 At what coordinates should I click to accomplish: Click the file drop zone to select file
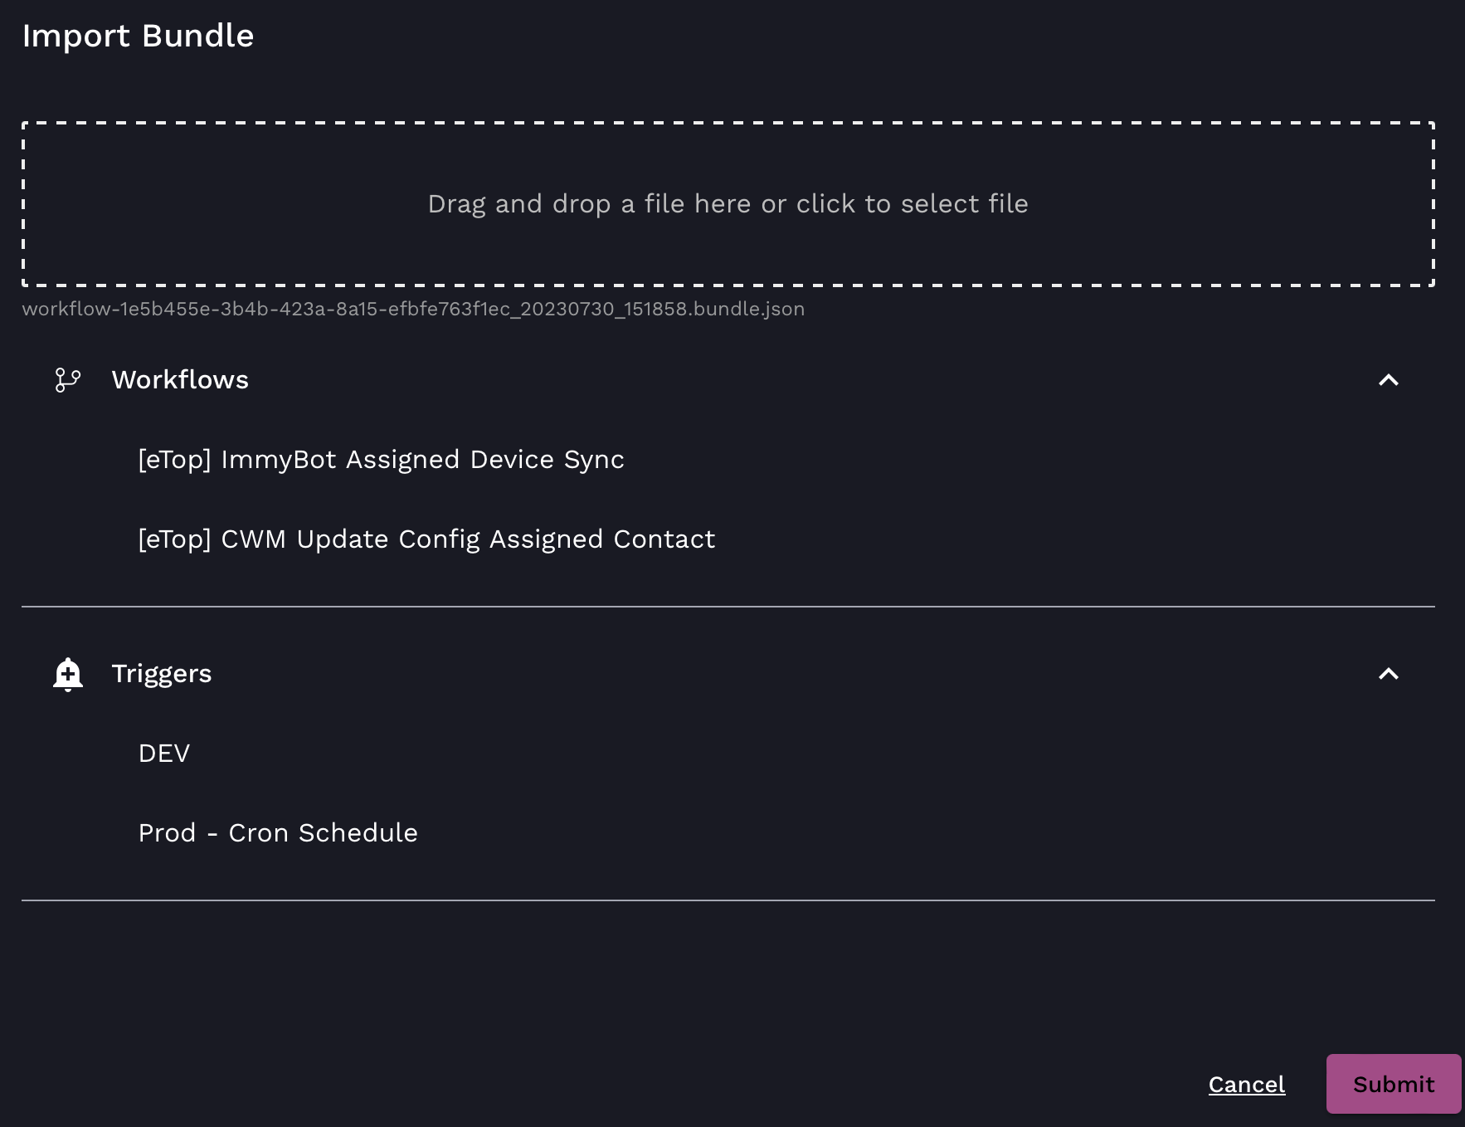728,203
